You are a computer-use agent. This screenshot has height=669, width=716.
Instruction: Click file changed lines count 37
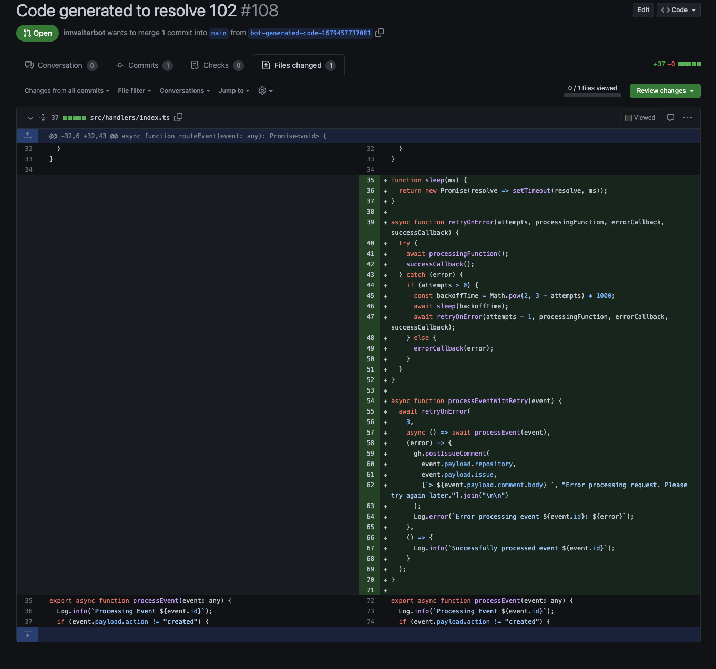pyautogui.click(x=55, y=118)
